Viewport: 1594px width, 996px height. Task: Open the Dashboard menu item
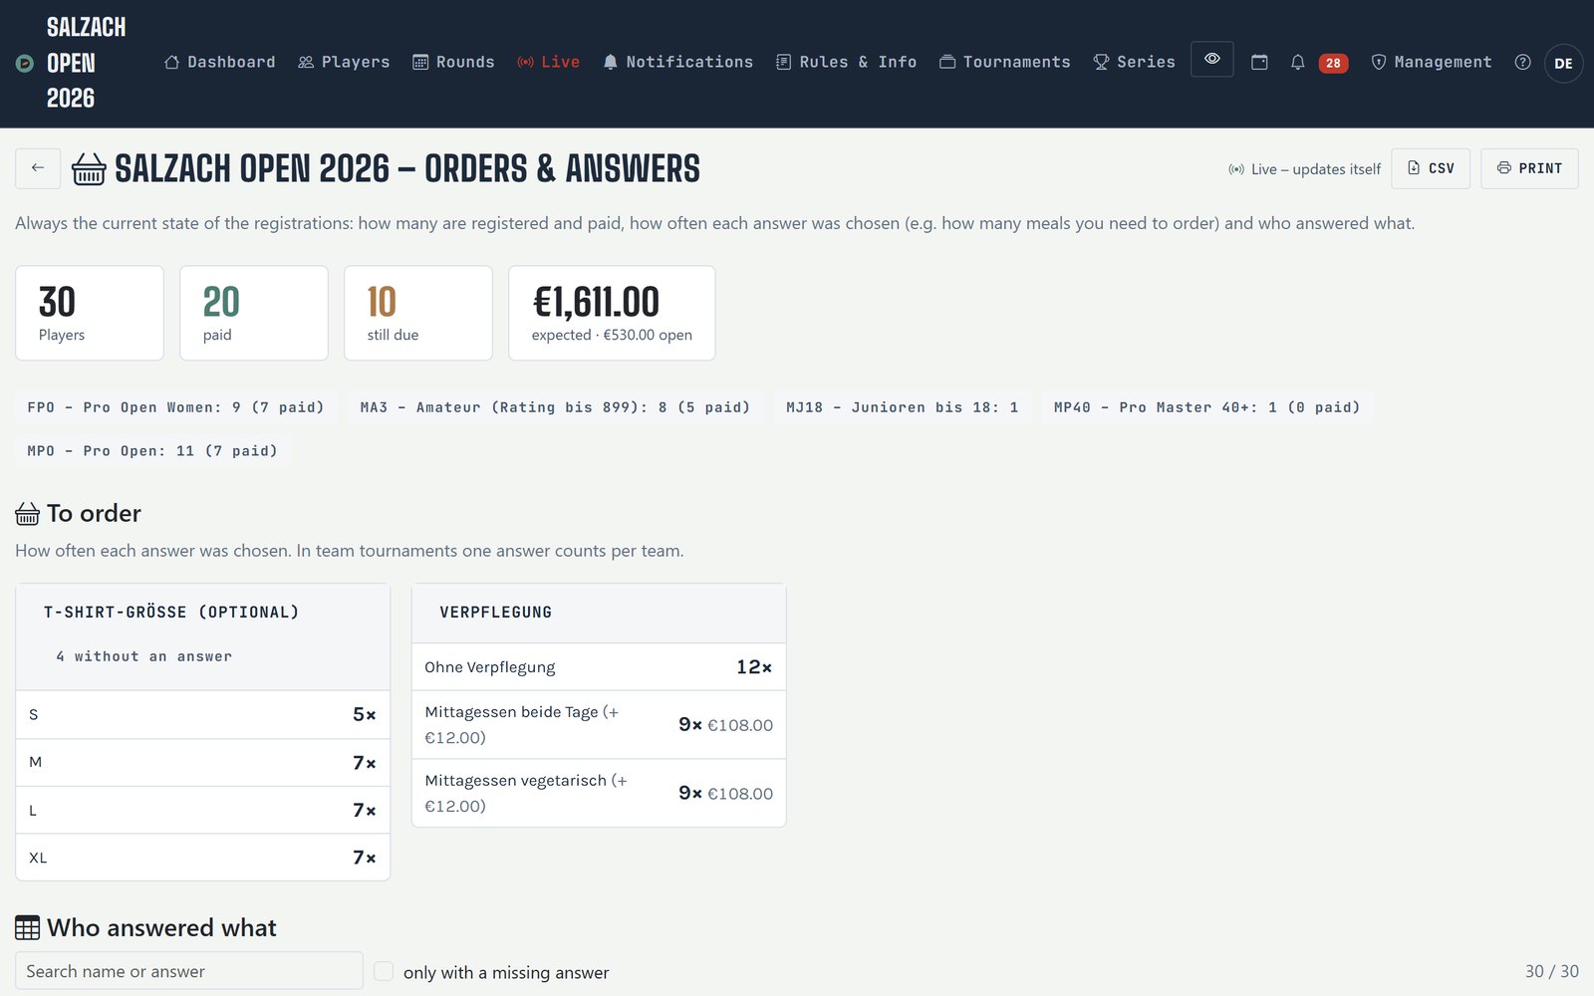(219, 62)
